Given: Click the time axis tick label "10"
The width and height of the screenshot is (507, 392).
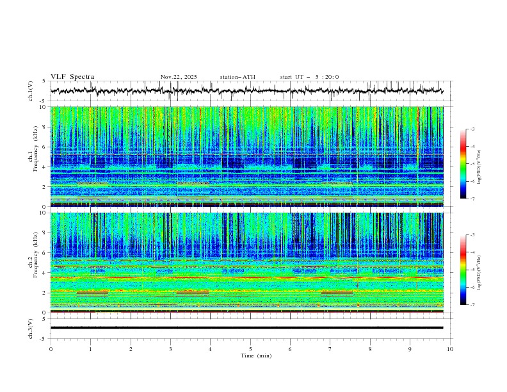Looking at the screenshot, I should pos(450,349).
